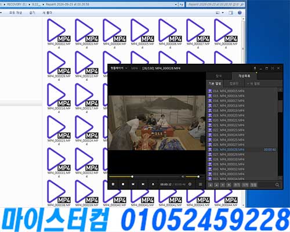Select MP4_000024.MP4 file icon in Explorer

click(x=86, y=128)
